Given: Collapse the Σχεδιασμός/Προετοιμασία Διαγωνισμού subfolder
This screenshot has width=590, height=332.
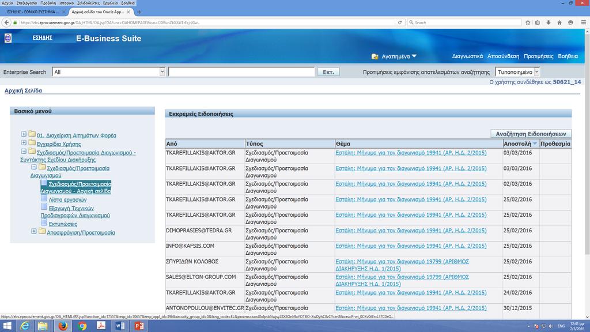Looking at the screenshot, I should point(34,167).
